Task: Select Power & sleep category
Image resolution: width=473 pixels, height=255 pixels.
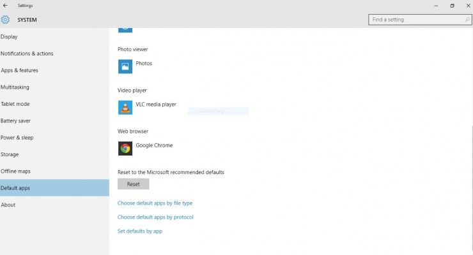Action: (x=17, y=138)
